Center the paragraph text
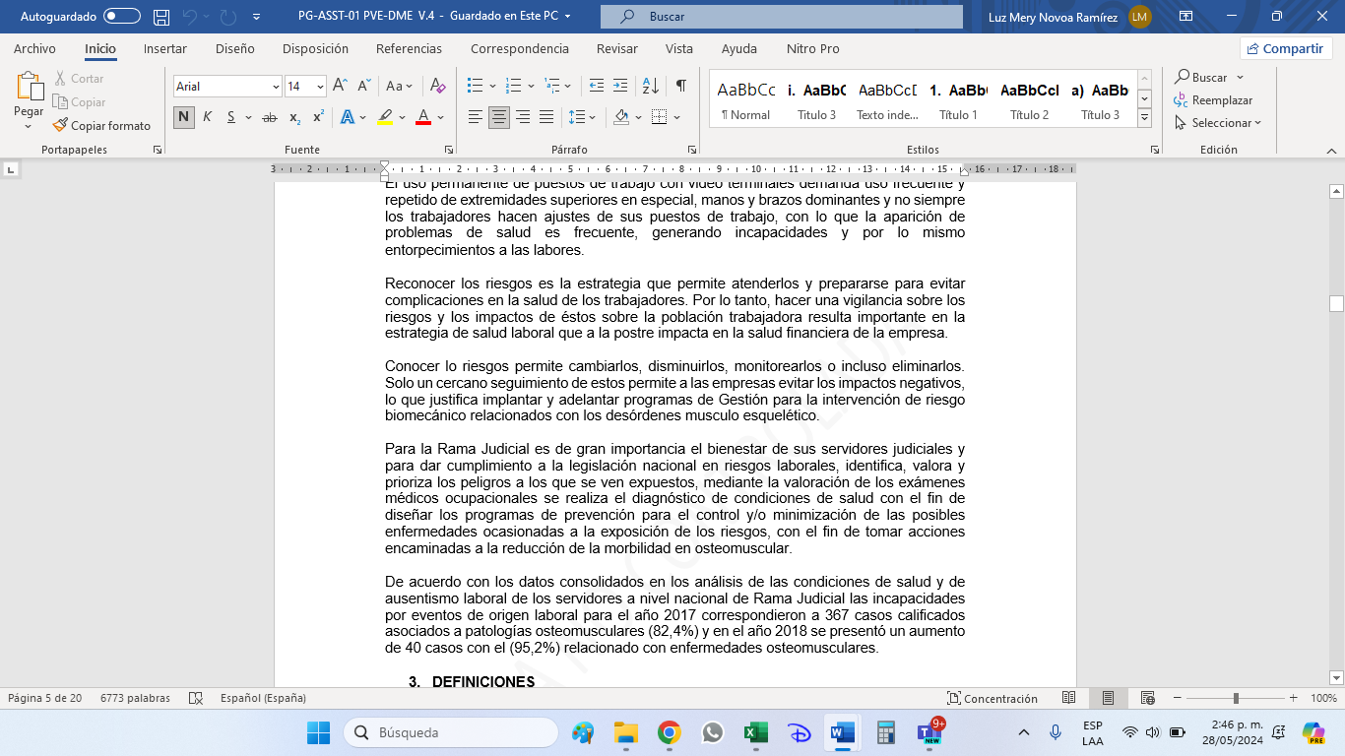 499,117
